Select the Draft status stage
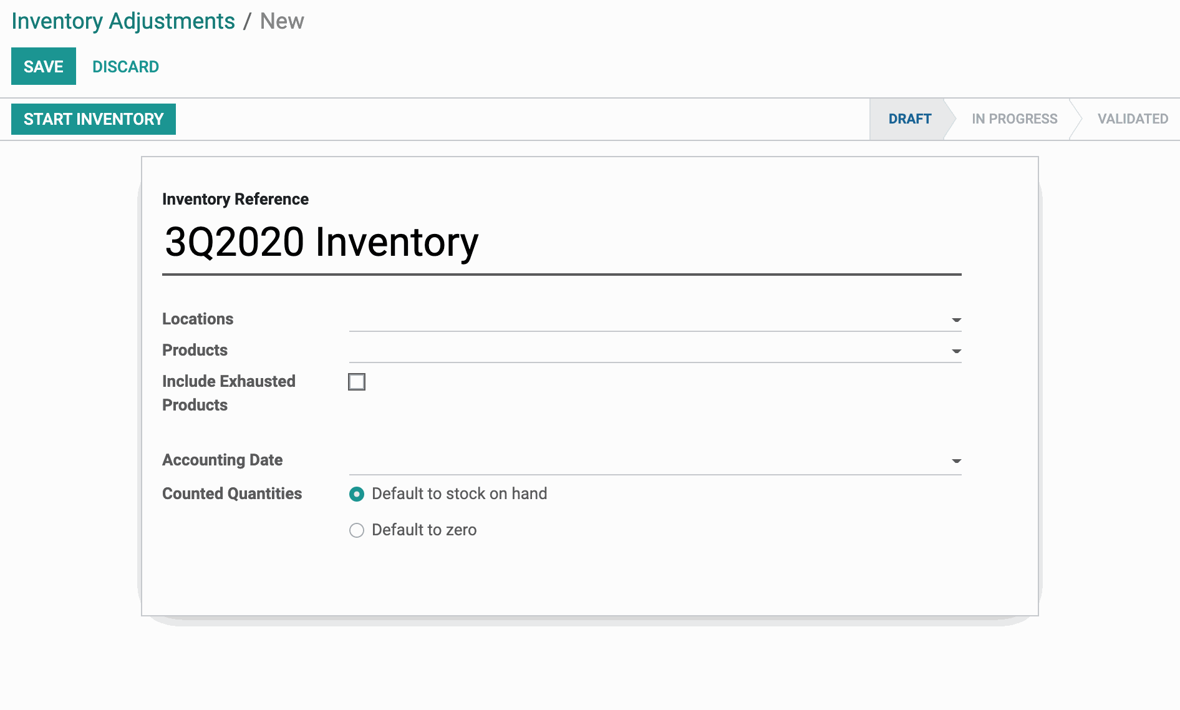Image resolution: width=1180 pixels, height=710 pixels. 910,119
